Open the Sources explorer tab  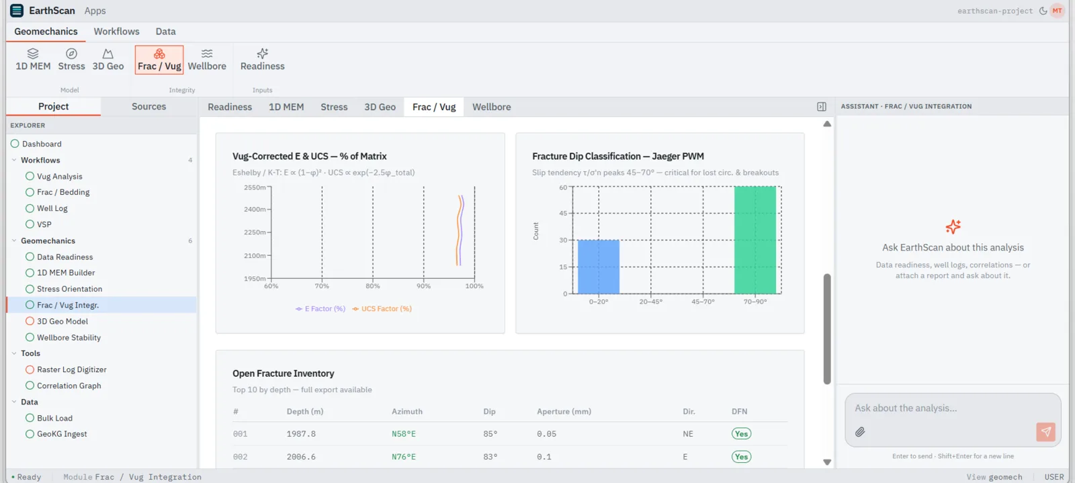(x=149, y=107)
